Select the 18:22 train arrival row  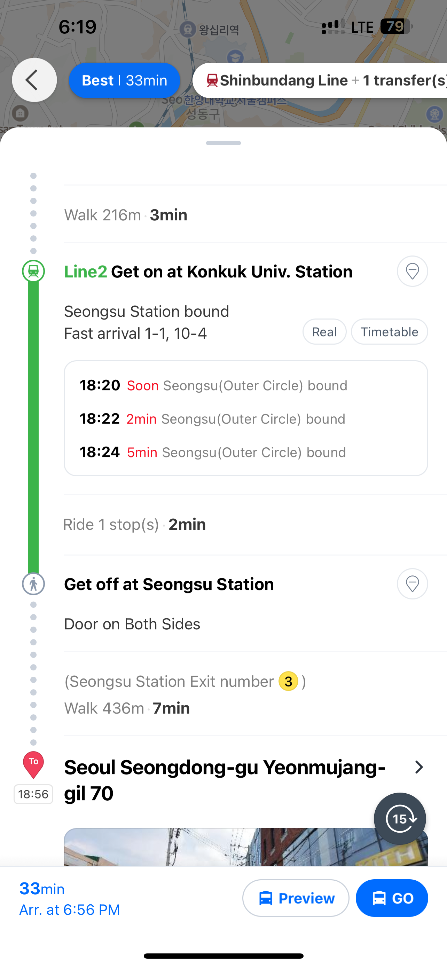point(212,418)
